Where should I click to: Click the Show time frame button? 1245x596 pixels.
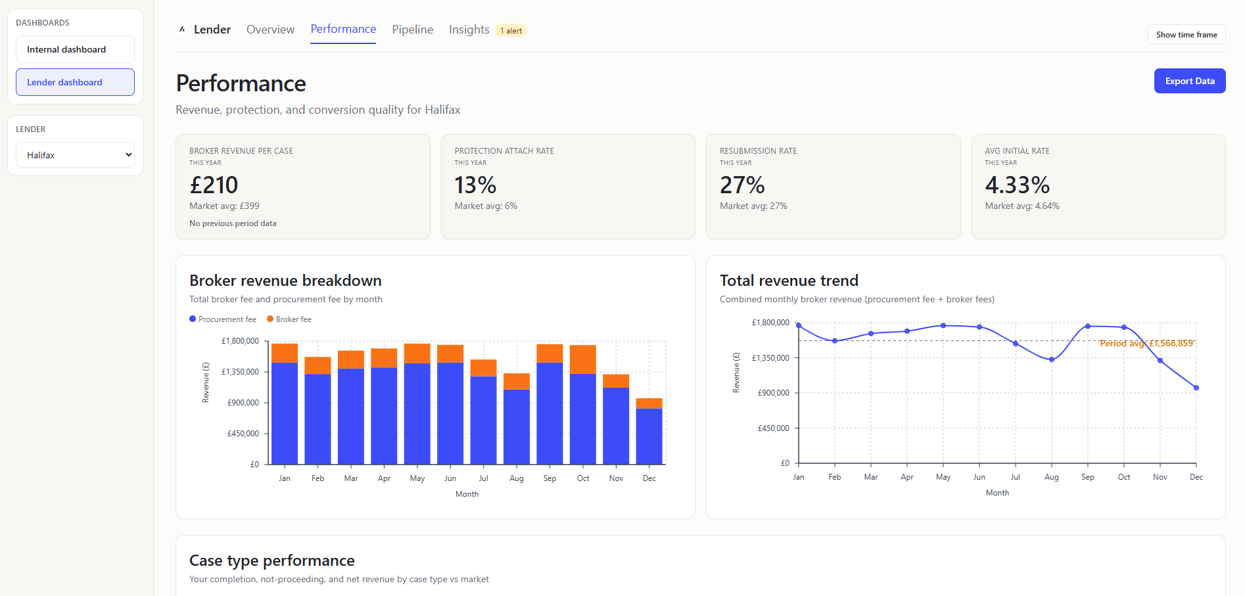[1186, 34]
